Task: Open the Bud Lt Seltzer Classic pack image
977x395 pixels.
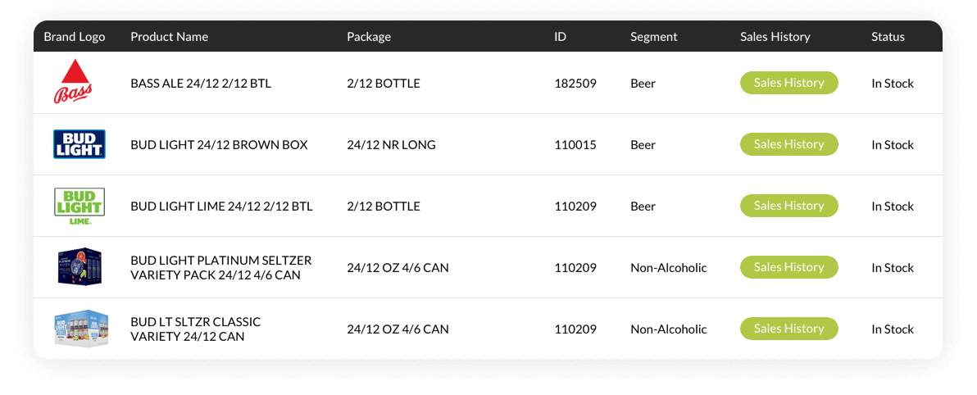Action: (80, 329)
